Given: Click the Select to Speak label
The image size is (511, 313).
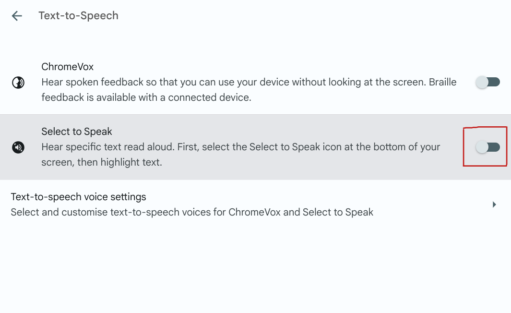Looking at the screenshot, I should click(x=77, y=132).
